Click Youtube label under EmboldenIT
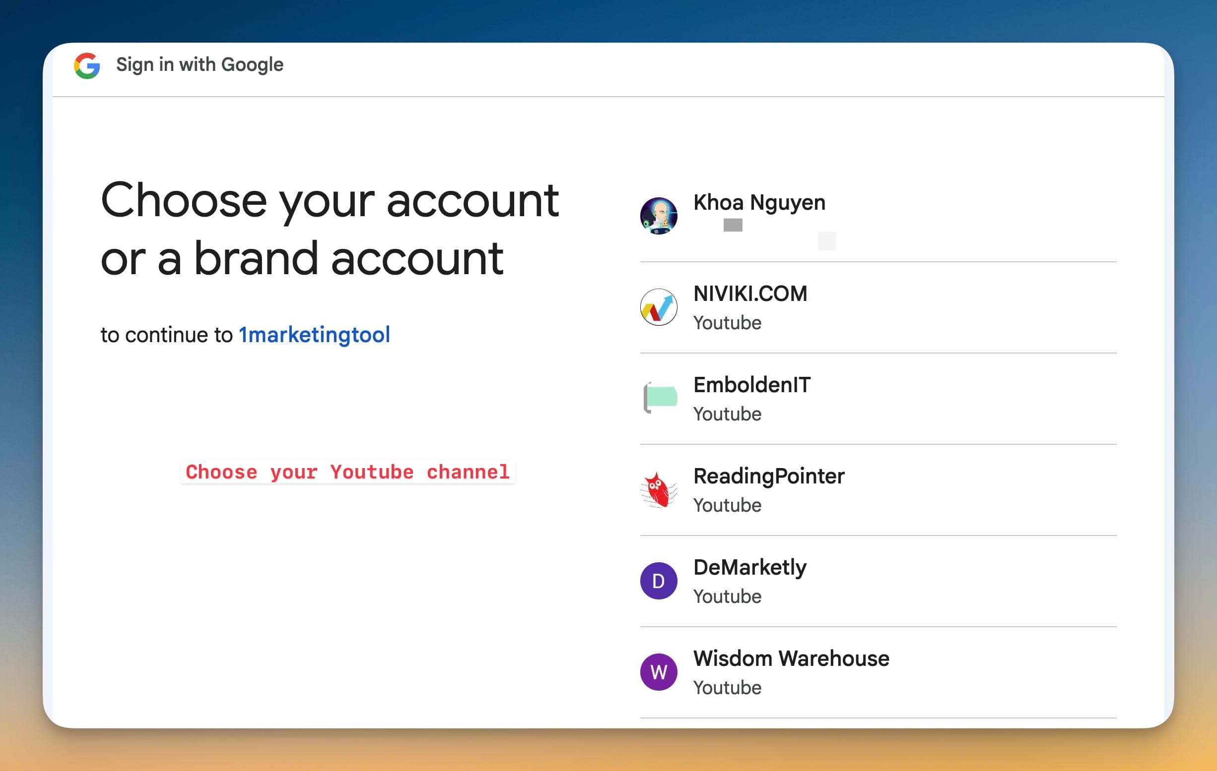This screenshot has height=771, width=1217. click(727, 415)
